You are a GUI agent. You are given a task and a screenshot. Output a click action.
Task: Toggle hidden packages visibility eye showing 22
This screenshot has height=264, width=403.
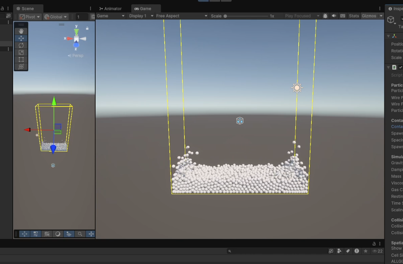coord(377,251)
